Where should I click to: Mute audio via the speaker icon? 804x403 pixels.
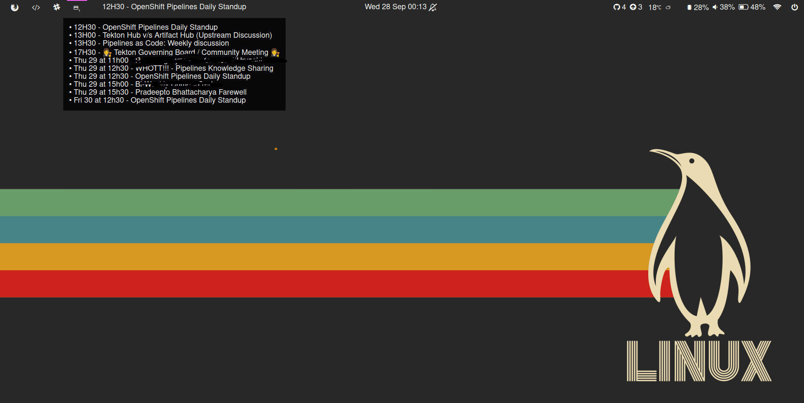[714, 7]
